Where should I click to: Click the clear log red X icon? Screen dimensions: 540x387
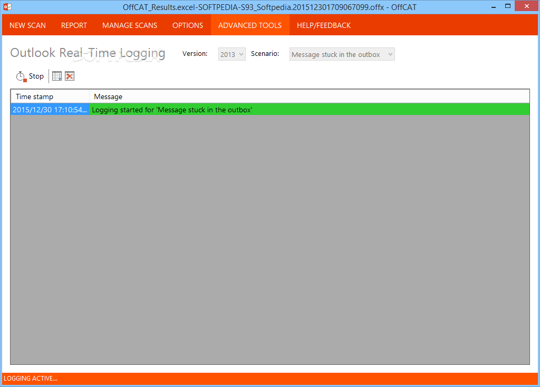70,76
